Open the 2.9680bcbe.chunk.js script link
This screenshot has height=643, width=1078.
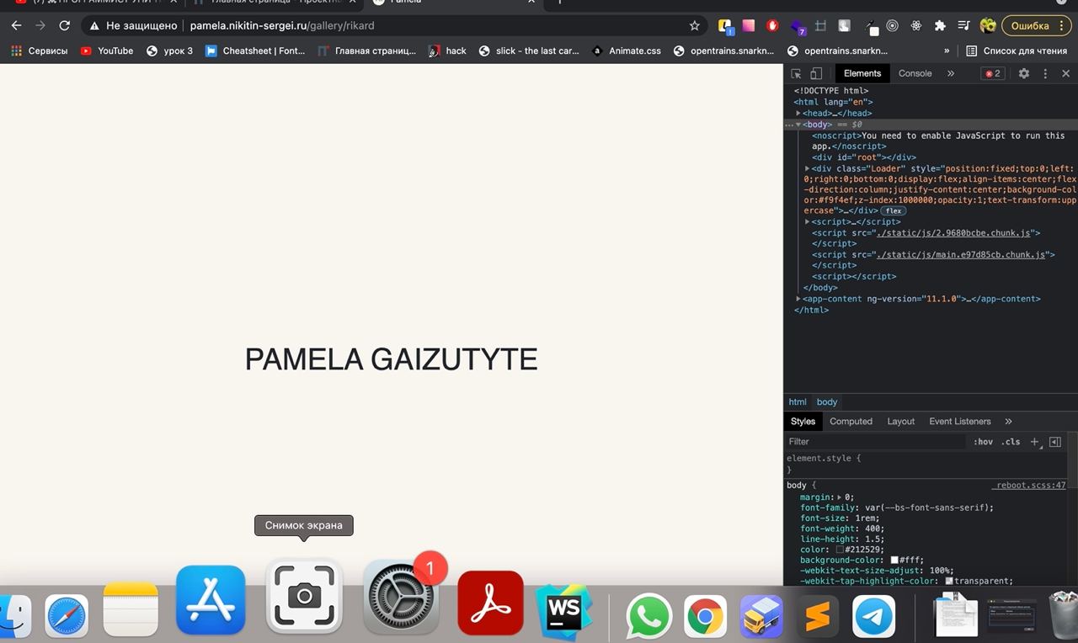click(953, 233)
